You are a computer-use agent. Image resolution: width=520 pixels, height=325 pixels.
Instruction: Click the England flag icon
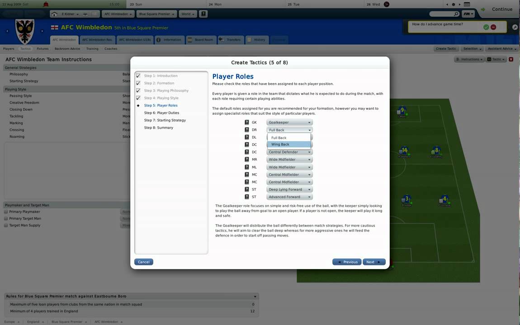54,28
